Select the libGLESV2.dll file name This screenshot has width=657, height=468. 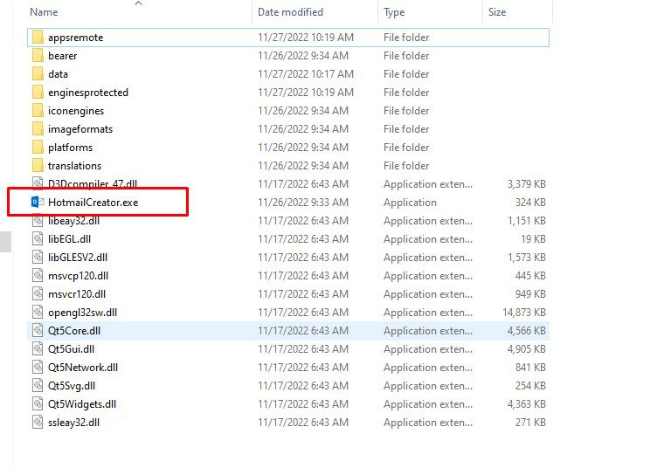78,258
